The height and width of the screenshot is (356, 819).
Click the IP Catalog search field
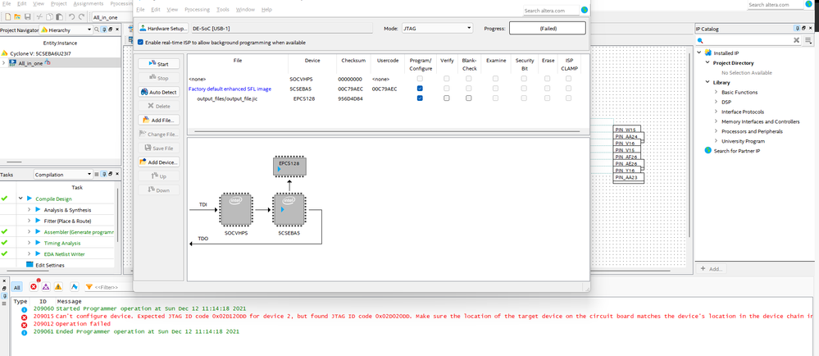click(746, 39)
